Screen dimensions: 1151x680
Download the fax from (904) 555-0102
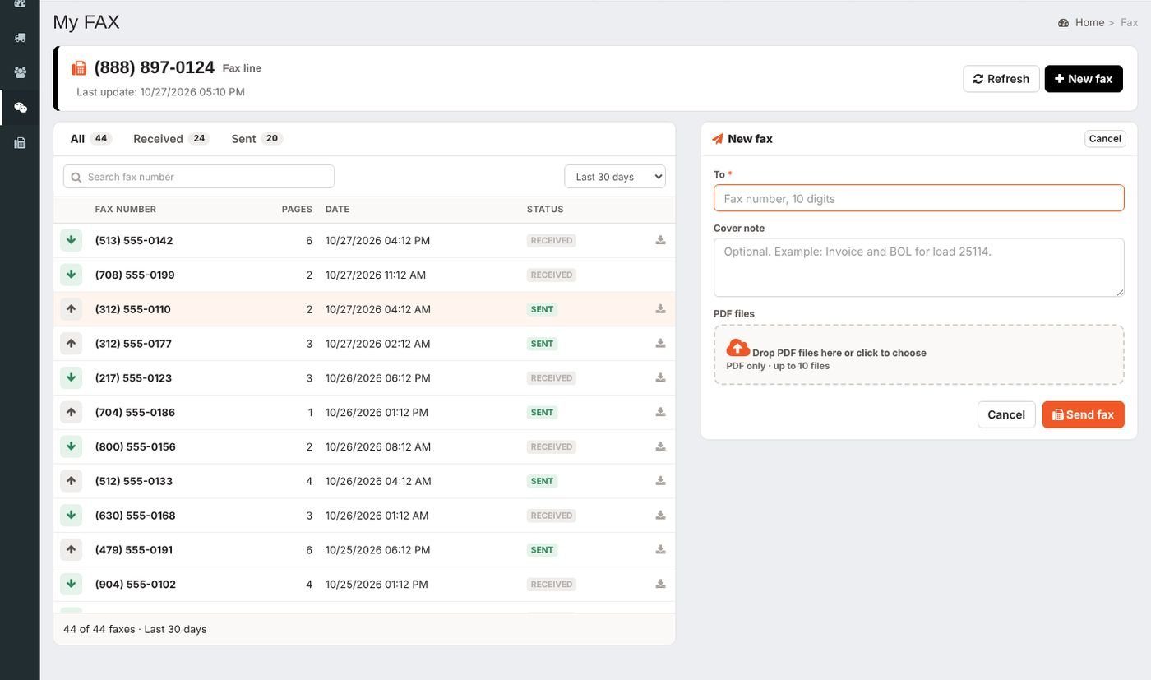[x=660, y=584]
